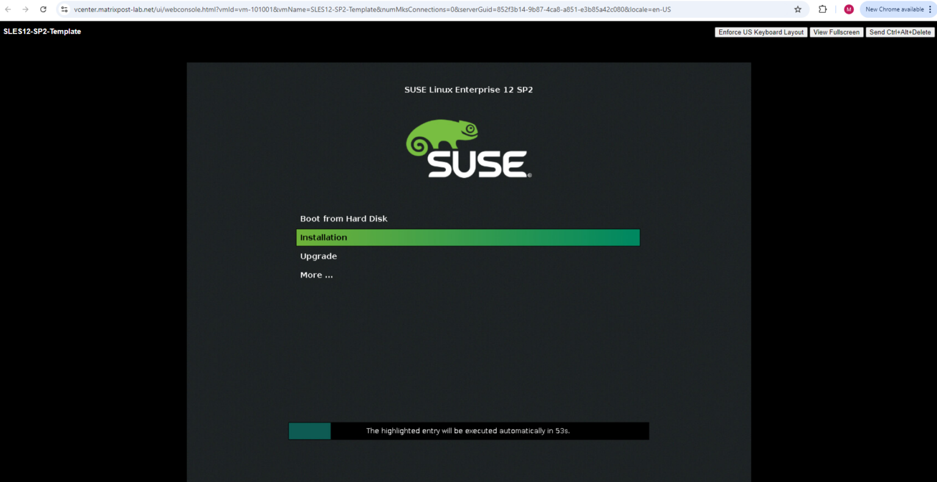Viewport: 937px width, 482px height.
Task: Select the Upgrade boot option
Action: [318, 256]
